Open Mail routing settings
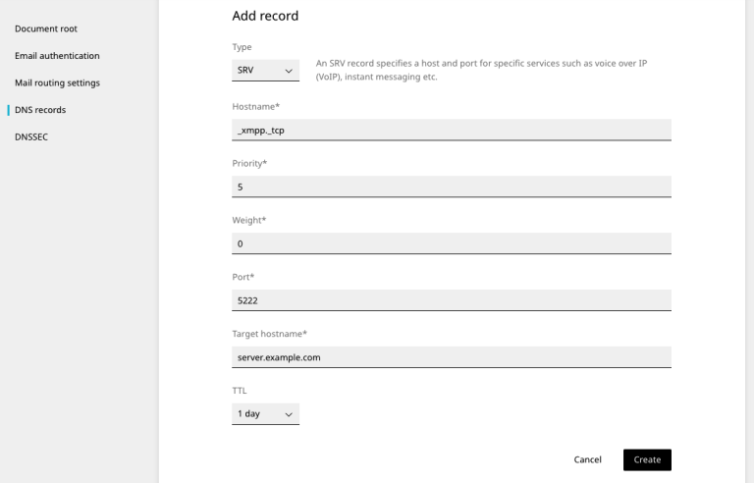The height and width of the screenshot is (483, 754). tap(57, 82)
